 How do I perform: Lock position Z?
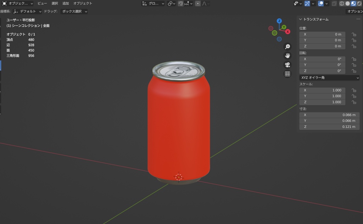pos(354,46)
